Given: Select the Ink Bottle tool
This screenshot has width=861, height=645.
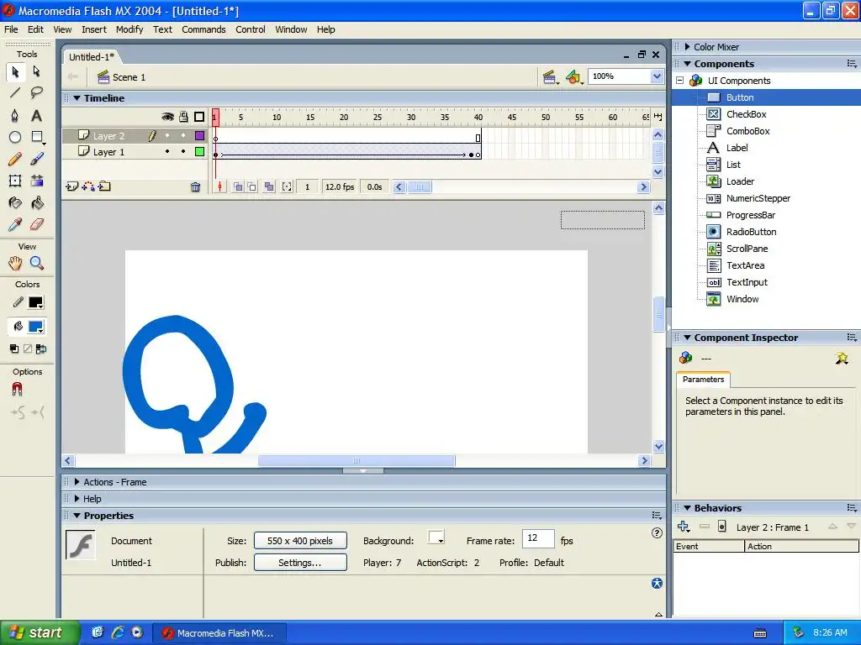Looking at the screenshot, I should [15, 203].
